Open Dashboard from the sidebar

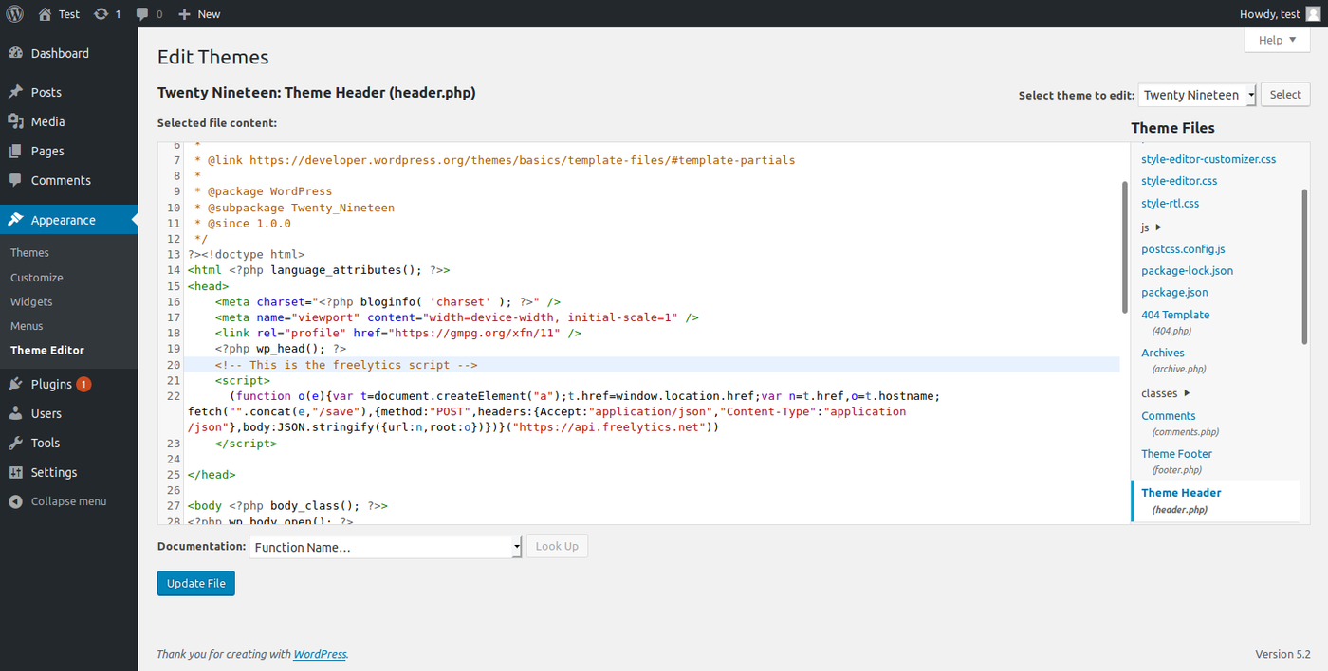(59, 54)
